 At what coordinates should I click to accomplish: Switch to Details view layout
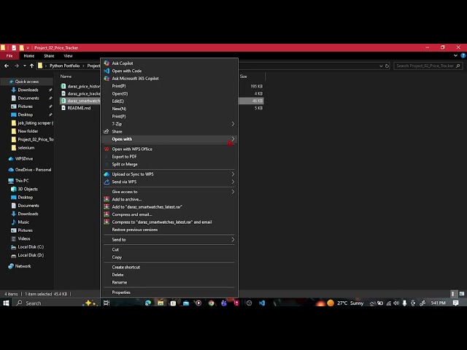tap(452, 294)
